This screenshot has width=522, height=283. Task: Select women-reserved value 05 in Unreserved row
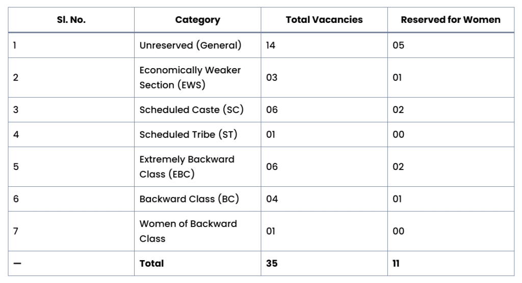(x=398, y=45)
